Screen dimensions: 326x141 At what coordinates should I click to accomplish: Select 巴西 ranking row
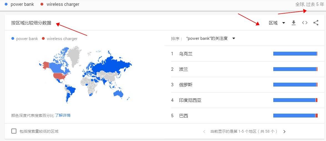183,116
